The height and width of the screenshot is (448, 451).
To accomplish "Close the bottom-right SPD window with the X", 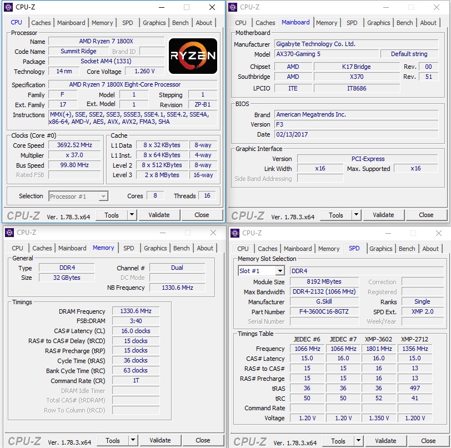I will pyautogui.click(x=438, y=233).
